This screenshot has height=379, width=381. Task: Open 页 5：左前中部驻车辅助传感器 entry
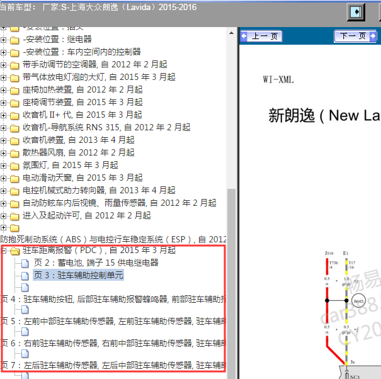point(113,322)
